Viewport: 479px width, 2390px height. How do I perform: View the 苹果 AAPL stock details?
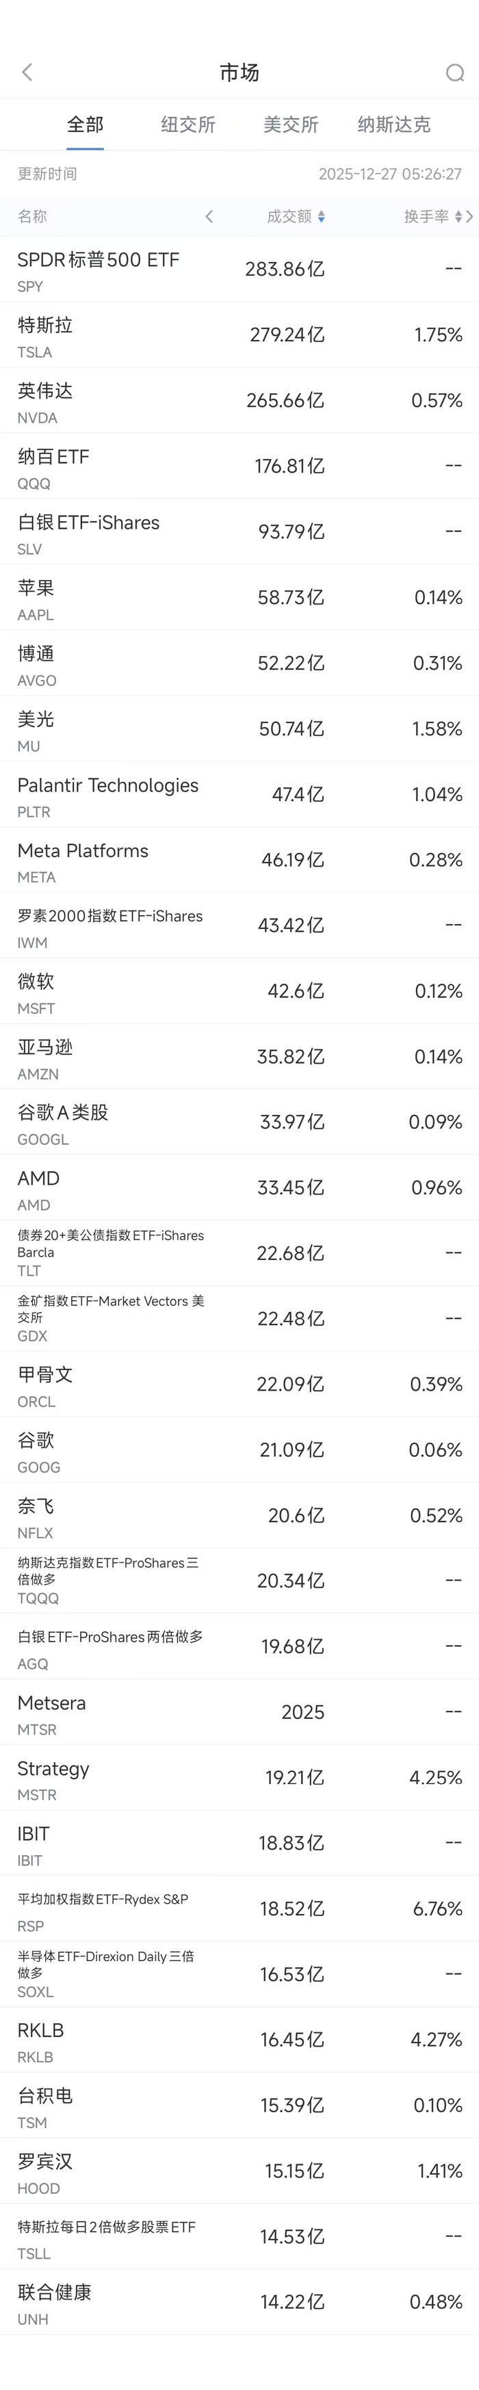point(239,598)
